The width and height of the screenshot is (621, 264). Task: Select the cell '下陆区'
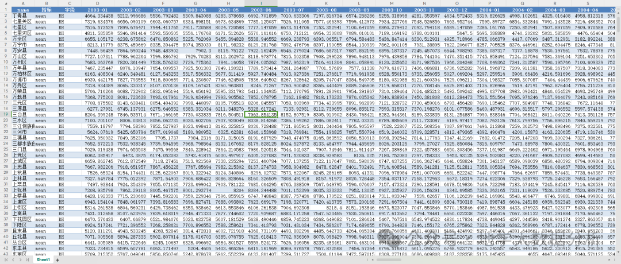(x=22, y=224)
